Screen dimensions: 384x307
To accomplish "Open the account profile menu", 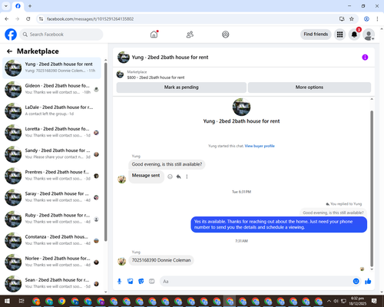I will coord(369,35).
